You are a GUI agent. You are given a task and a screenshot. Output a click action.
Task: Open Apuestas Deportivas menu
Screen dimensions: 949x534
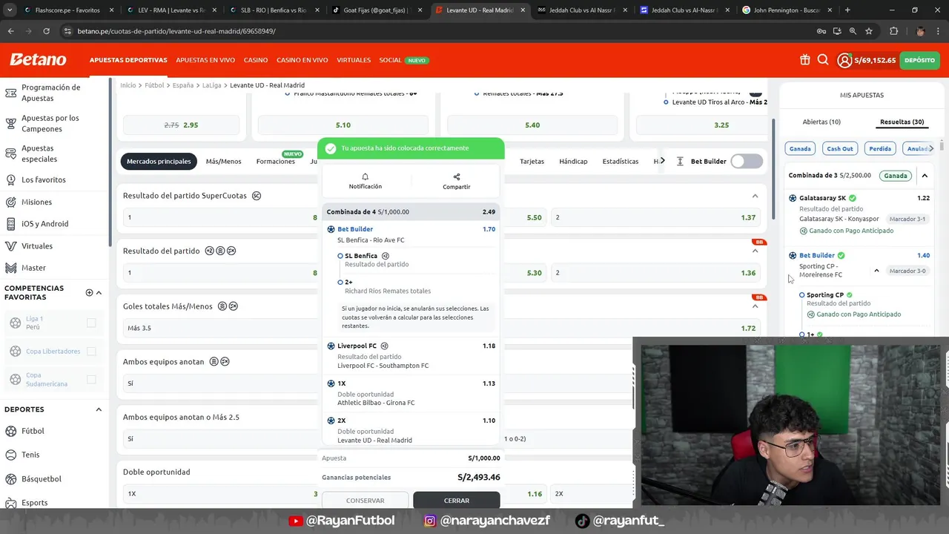pos(128,60)
